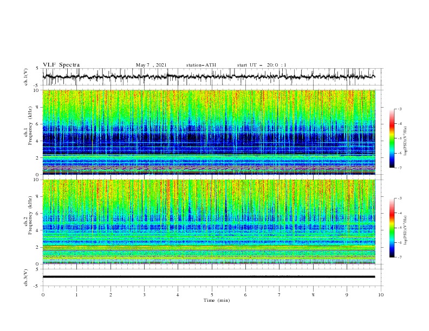Click the ch.1 frequency tick label "4"
The image size is (429, 331).
point(38,141)
